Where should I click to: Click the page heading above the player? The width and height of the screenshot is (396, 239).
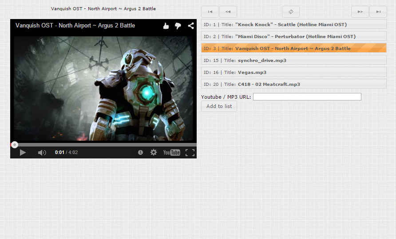coord(103,8)
